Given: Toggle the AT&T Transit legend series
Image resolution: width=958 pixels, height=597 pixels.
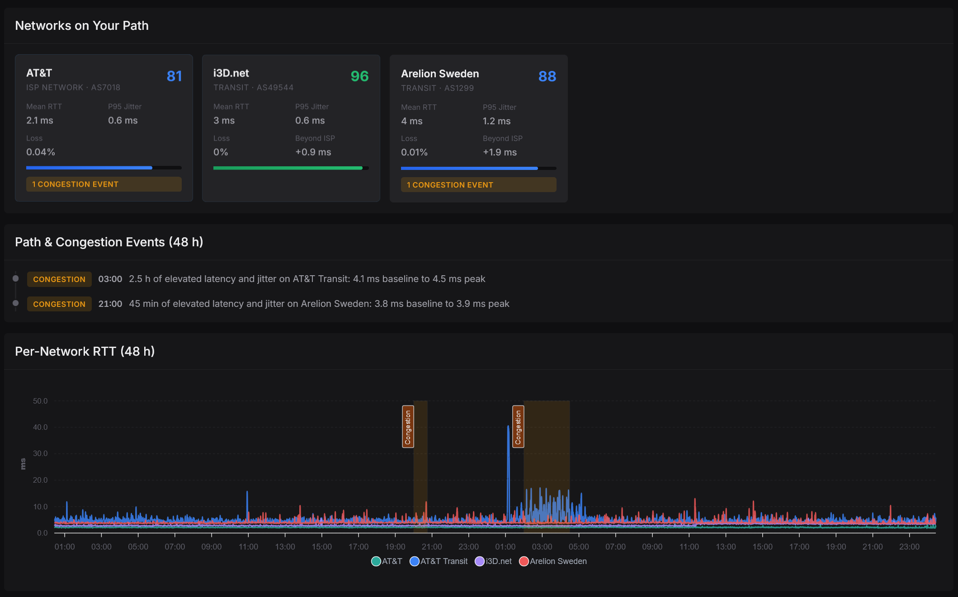Looking at the screenshot, I should (439, 561).
